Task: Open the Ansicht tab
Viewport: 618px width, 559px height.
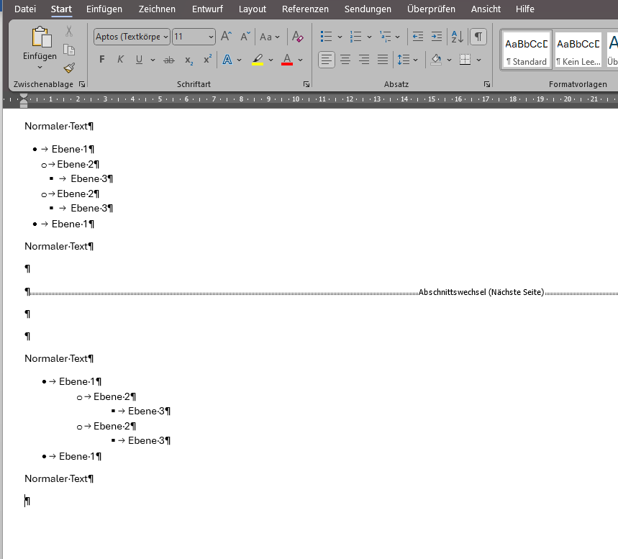Action: coord(486,9)
